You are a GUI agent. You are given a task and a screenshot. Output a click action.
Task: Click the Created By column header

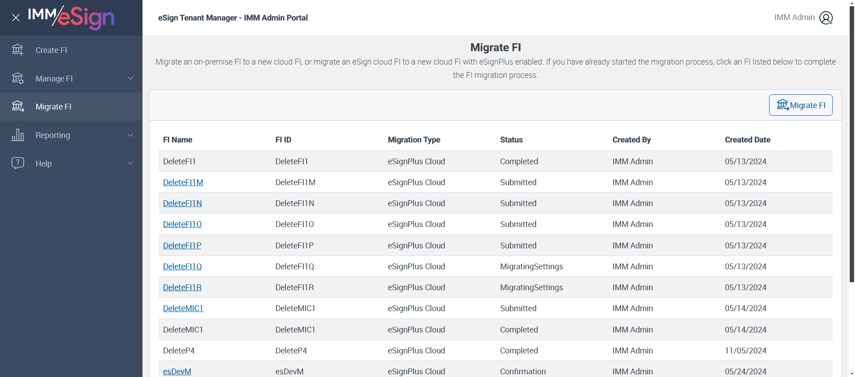(631, 140)
